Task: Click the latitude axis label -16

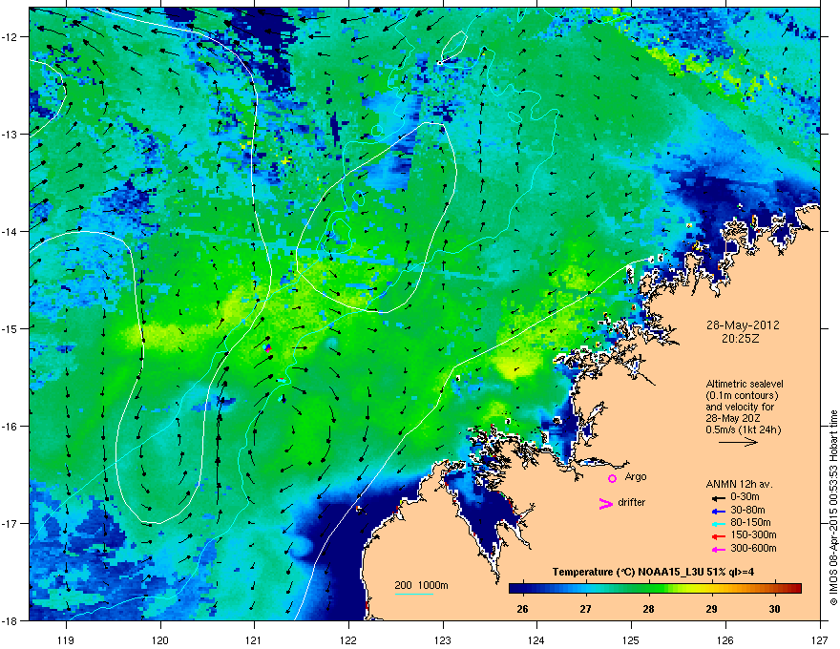Action: click(10, 427)
